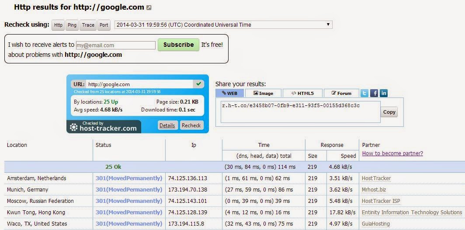Select IP address 173.194.70.138
Image resolution: width=465 pixels, height=230 pixels.
click(187, 190)
